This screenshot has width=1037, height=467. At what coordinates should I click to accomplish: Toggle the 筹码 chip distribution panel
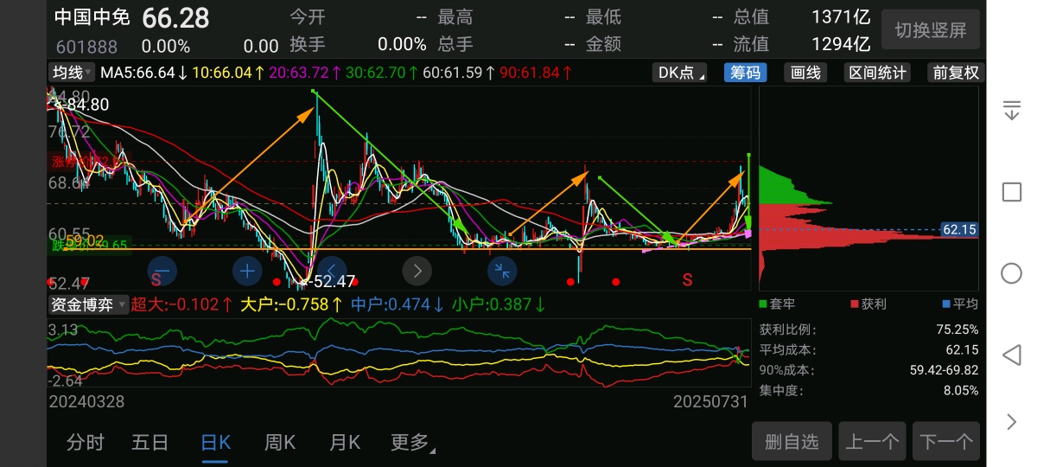(745, 73)
